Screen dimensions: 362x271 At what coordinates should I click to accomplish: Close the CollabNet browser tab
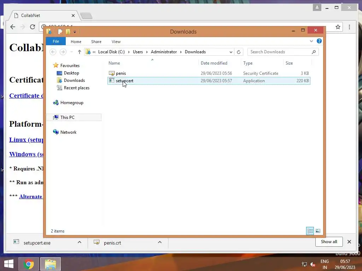[x=73, y=16]
